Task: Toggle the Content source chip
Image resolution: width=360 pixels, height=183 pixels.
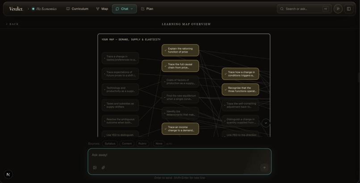Action: point(127,144)
